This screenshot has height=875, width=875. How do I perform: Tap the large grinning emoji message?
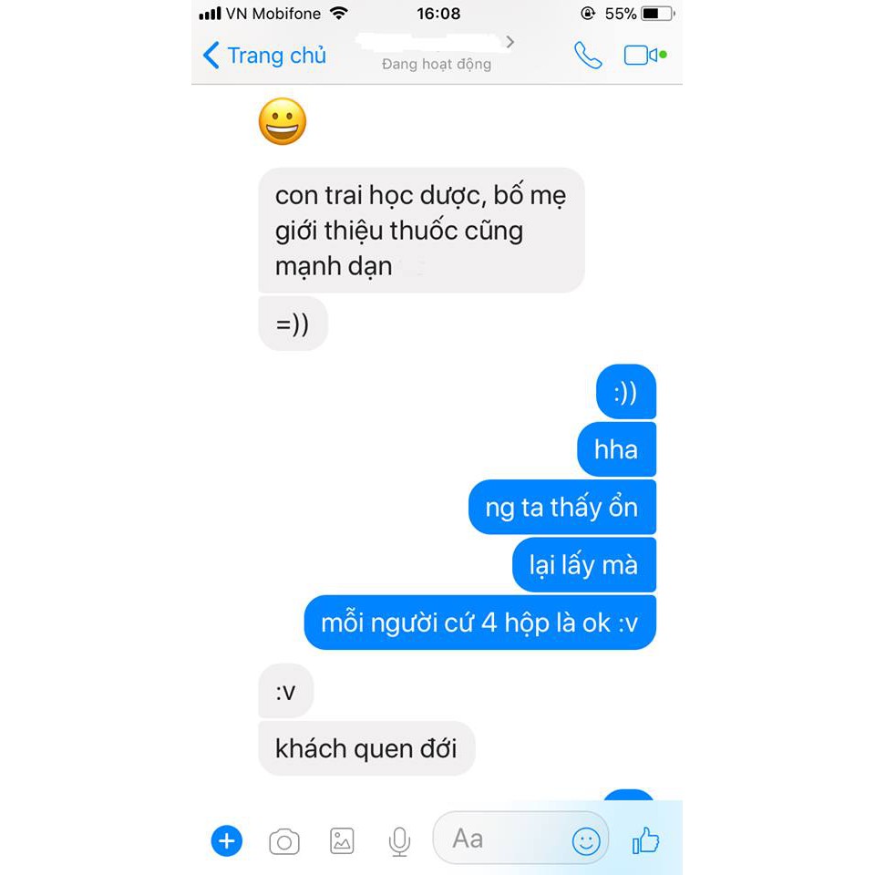(x=283, y=121)
